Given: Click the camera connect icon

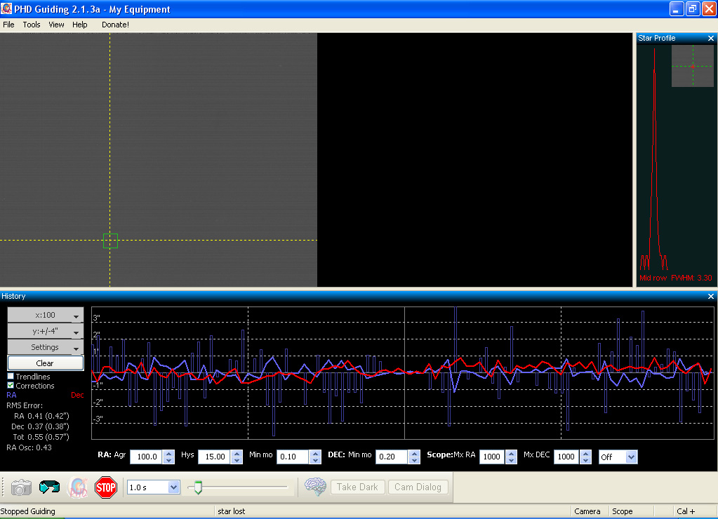Looking at the screenshot, I should (x=21, y=487).
